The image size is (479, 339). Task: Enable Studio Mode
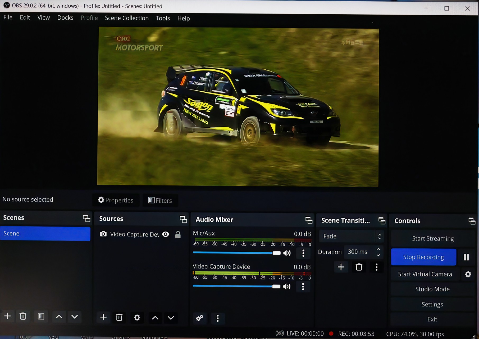(432, 289)
